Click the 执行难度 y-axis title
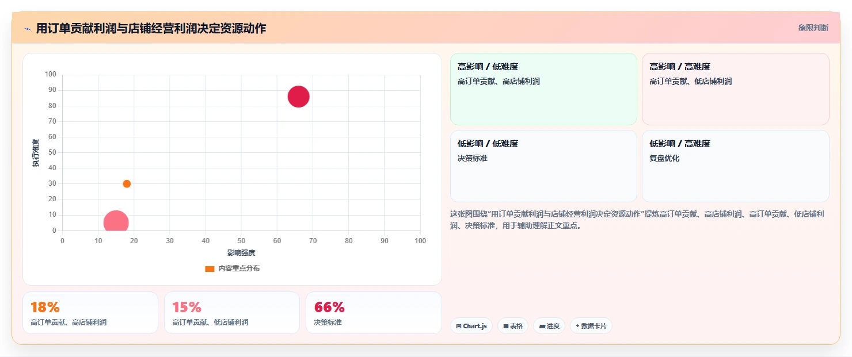Image resolution: width=852 pixels, height=357 pixels. (36, 153)
